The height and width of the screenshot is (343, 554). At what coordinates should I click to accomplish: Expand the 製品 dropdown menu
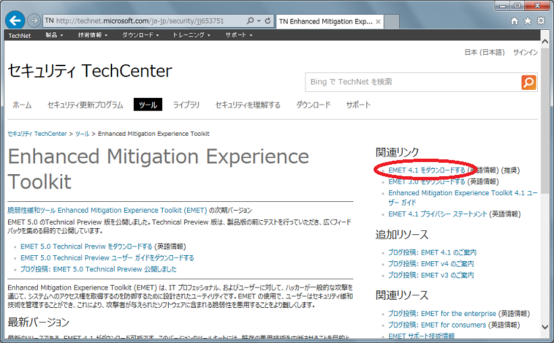(54, 34)
